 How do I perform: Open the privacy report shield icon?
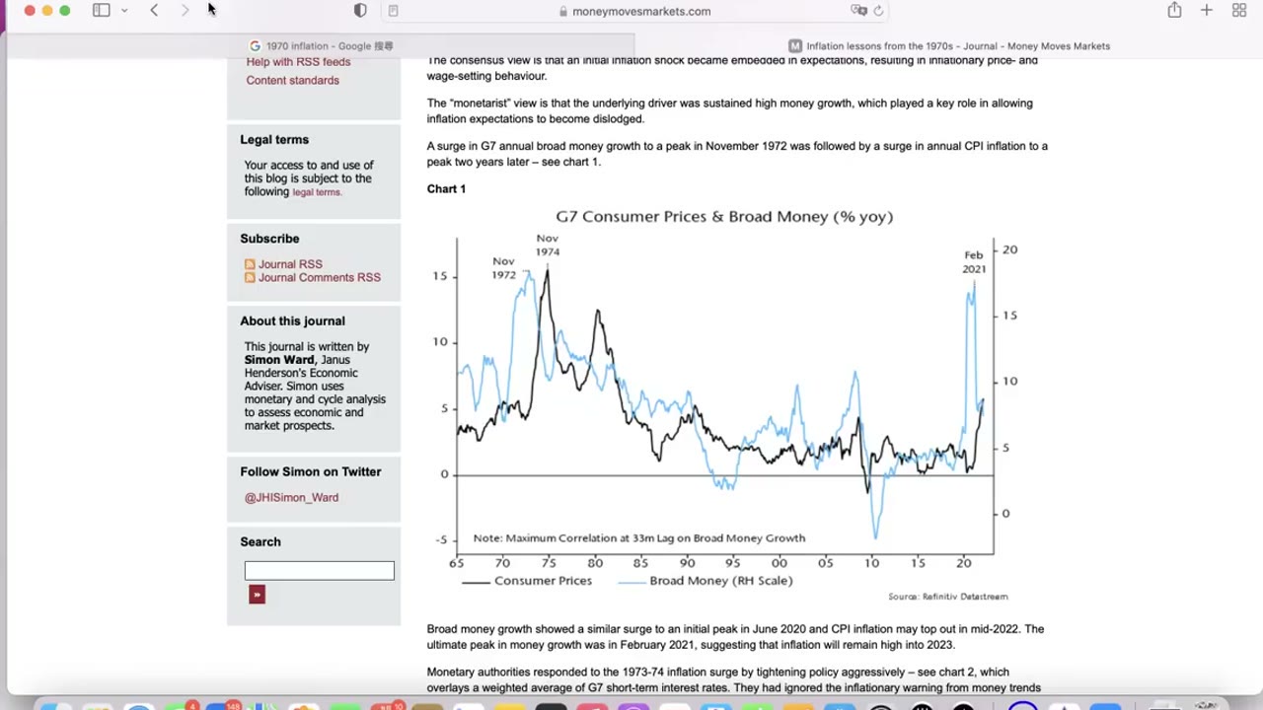[x=360, y=11]
